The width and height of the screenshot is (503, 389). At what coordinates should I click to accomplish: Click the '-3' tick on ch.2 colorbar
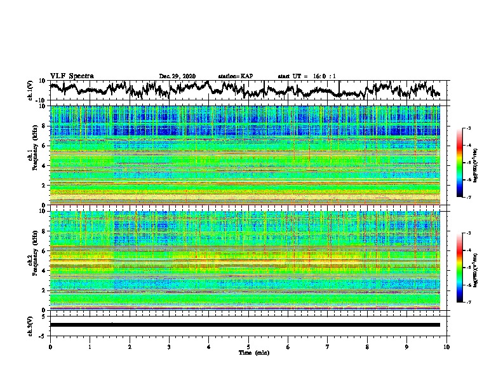point(469,233)
